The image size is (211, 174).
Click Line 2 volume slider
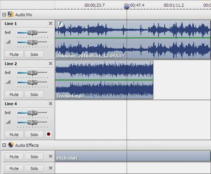32,82
